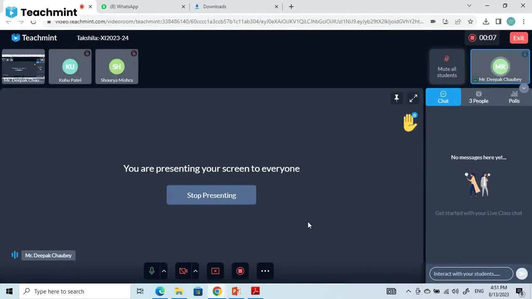532x299 pixels.
Task: Open Chrome three-dot menu
Action: pos(524,22)
